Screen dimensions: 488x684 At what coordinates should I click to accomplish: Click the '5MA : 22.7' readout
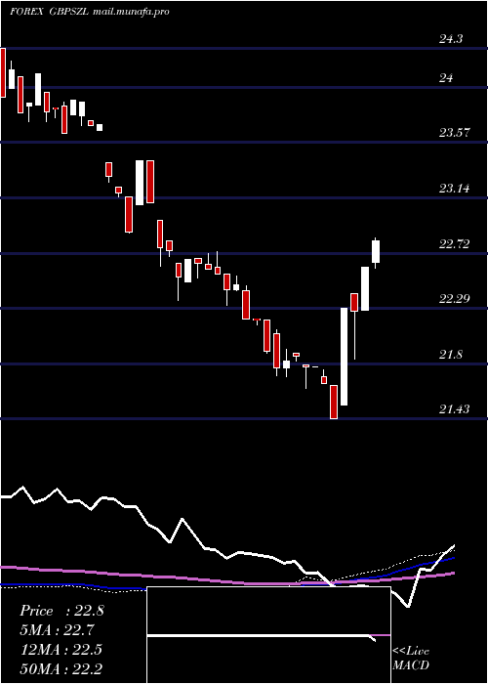58,630
